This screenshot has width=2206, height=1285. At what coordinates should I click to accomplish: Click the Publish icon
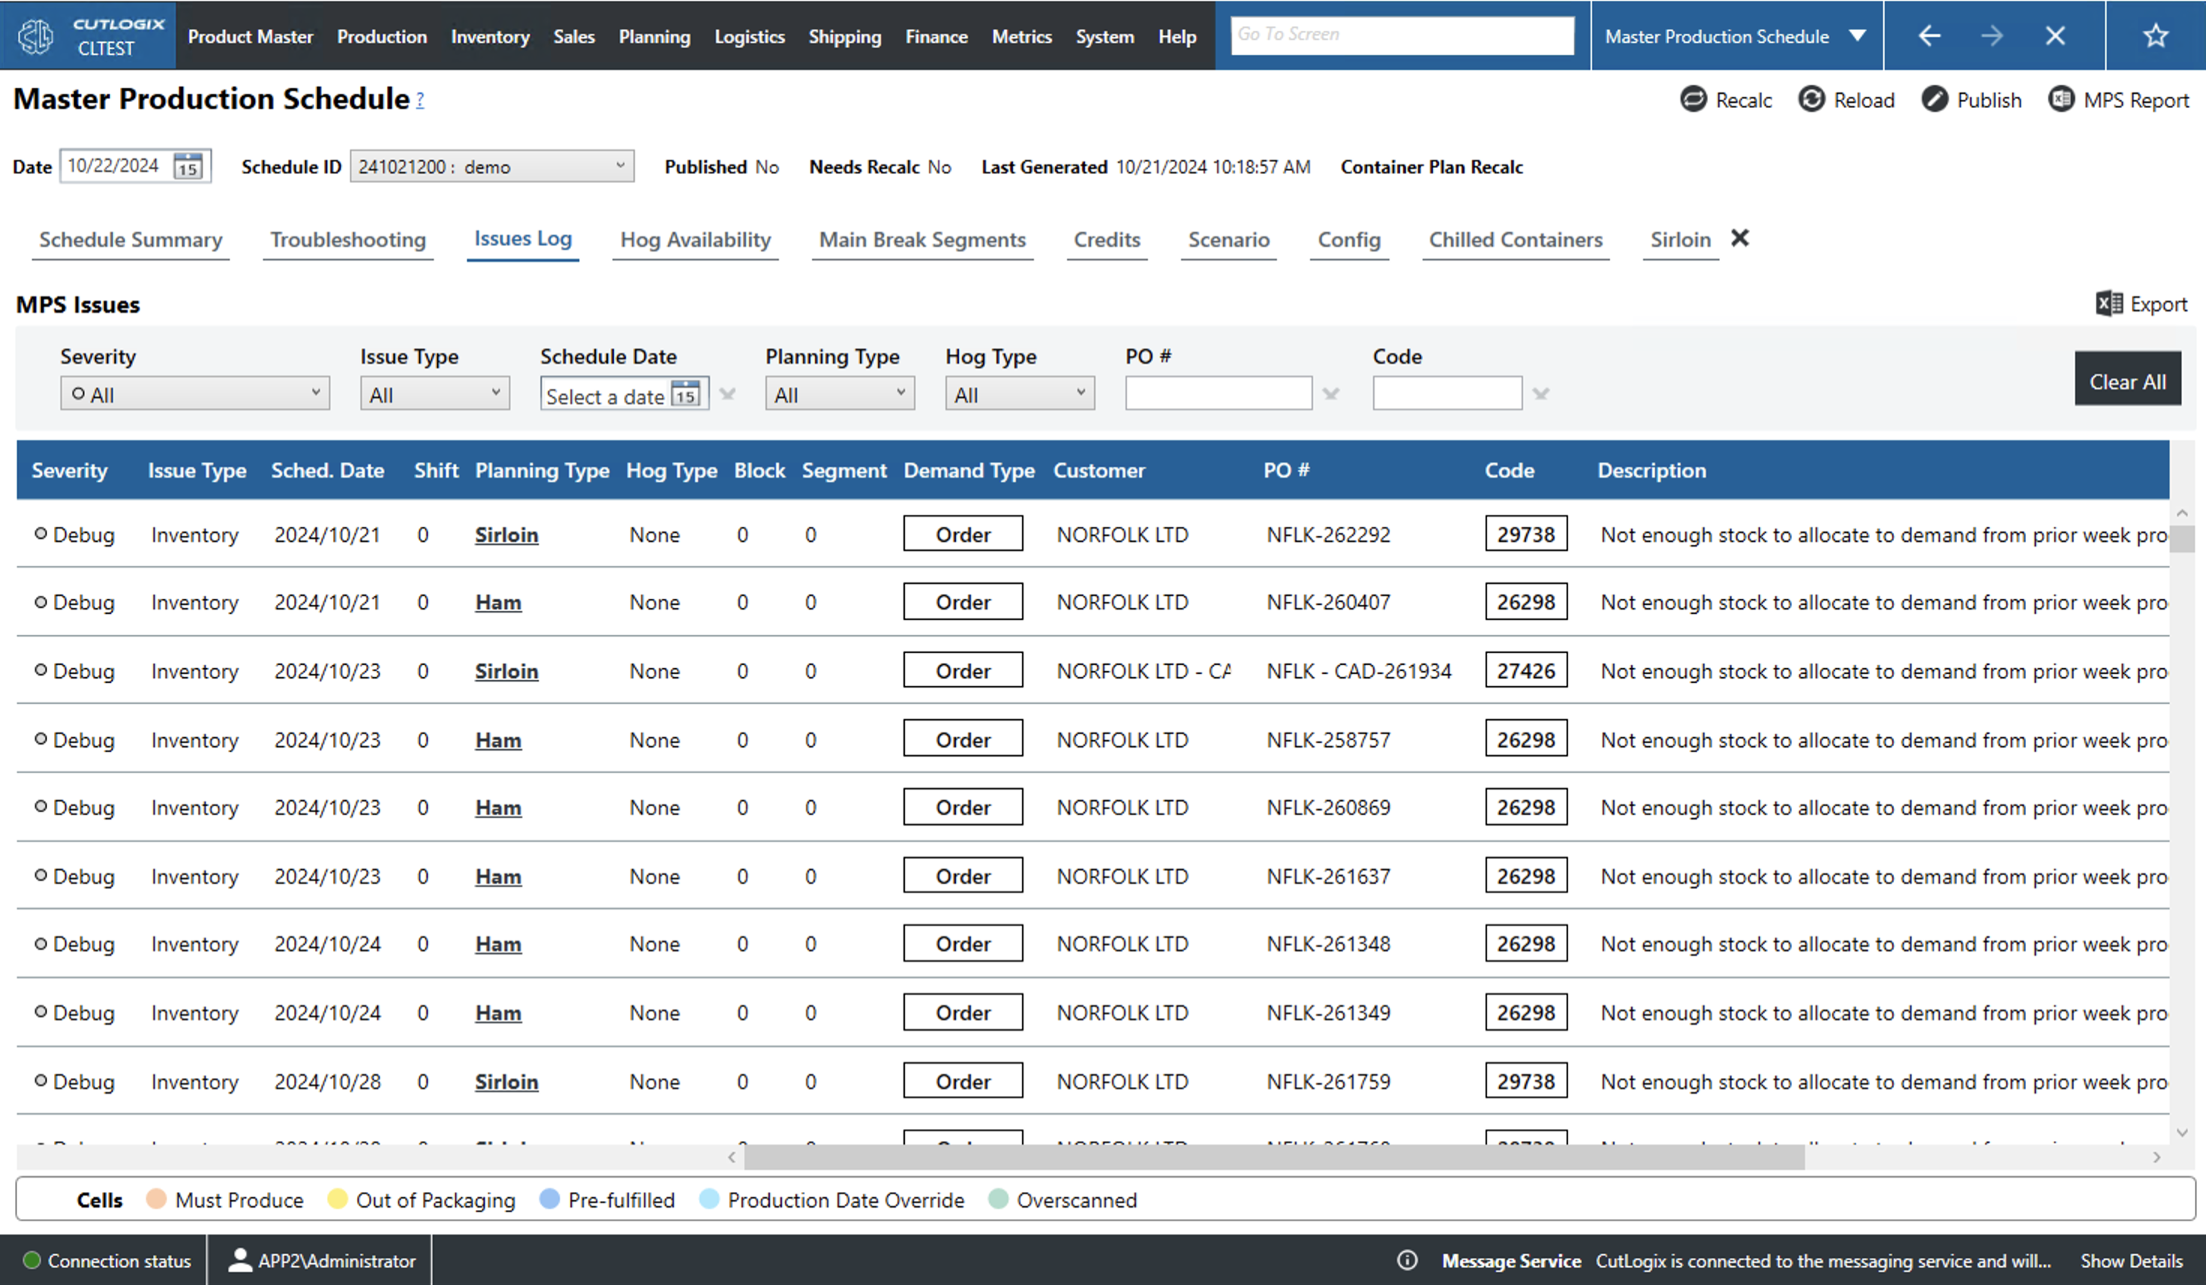click(x=1937, y=100)
